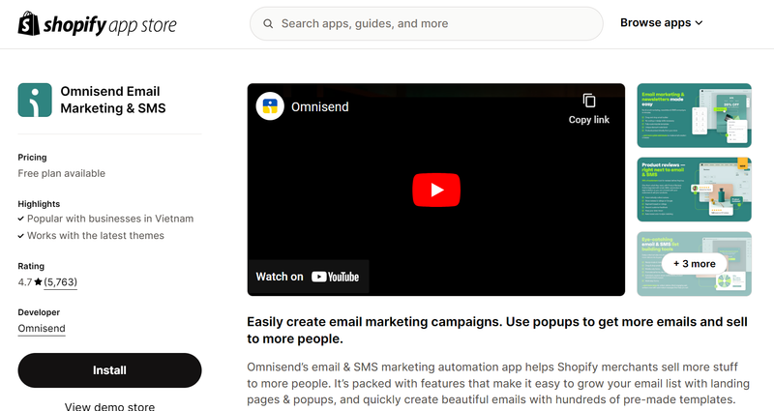Image resolution: width=774 pixels, height=411 pixels.
Task: Open the View demo store link
Action: [109, 406]
